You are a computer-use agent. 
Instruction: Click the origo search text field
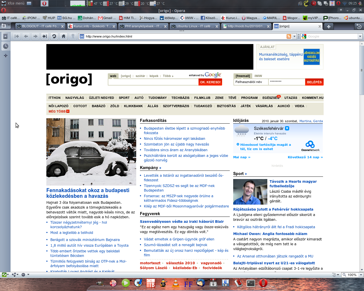153,82
